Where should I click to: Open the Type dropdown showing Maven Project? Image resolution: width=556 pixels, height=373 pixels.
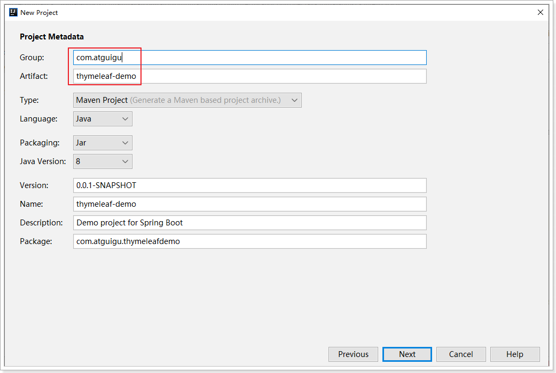pos(187,100)
